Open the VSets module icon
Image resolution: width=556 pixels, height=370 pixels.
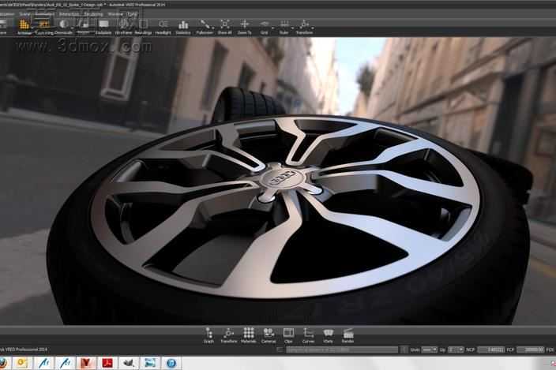[328, 335]
